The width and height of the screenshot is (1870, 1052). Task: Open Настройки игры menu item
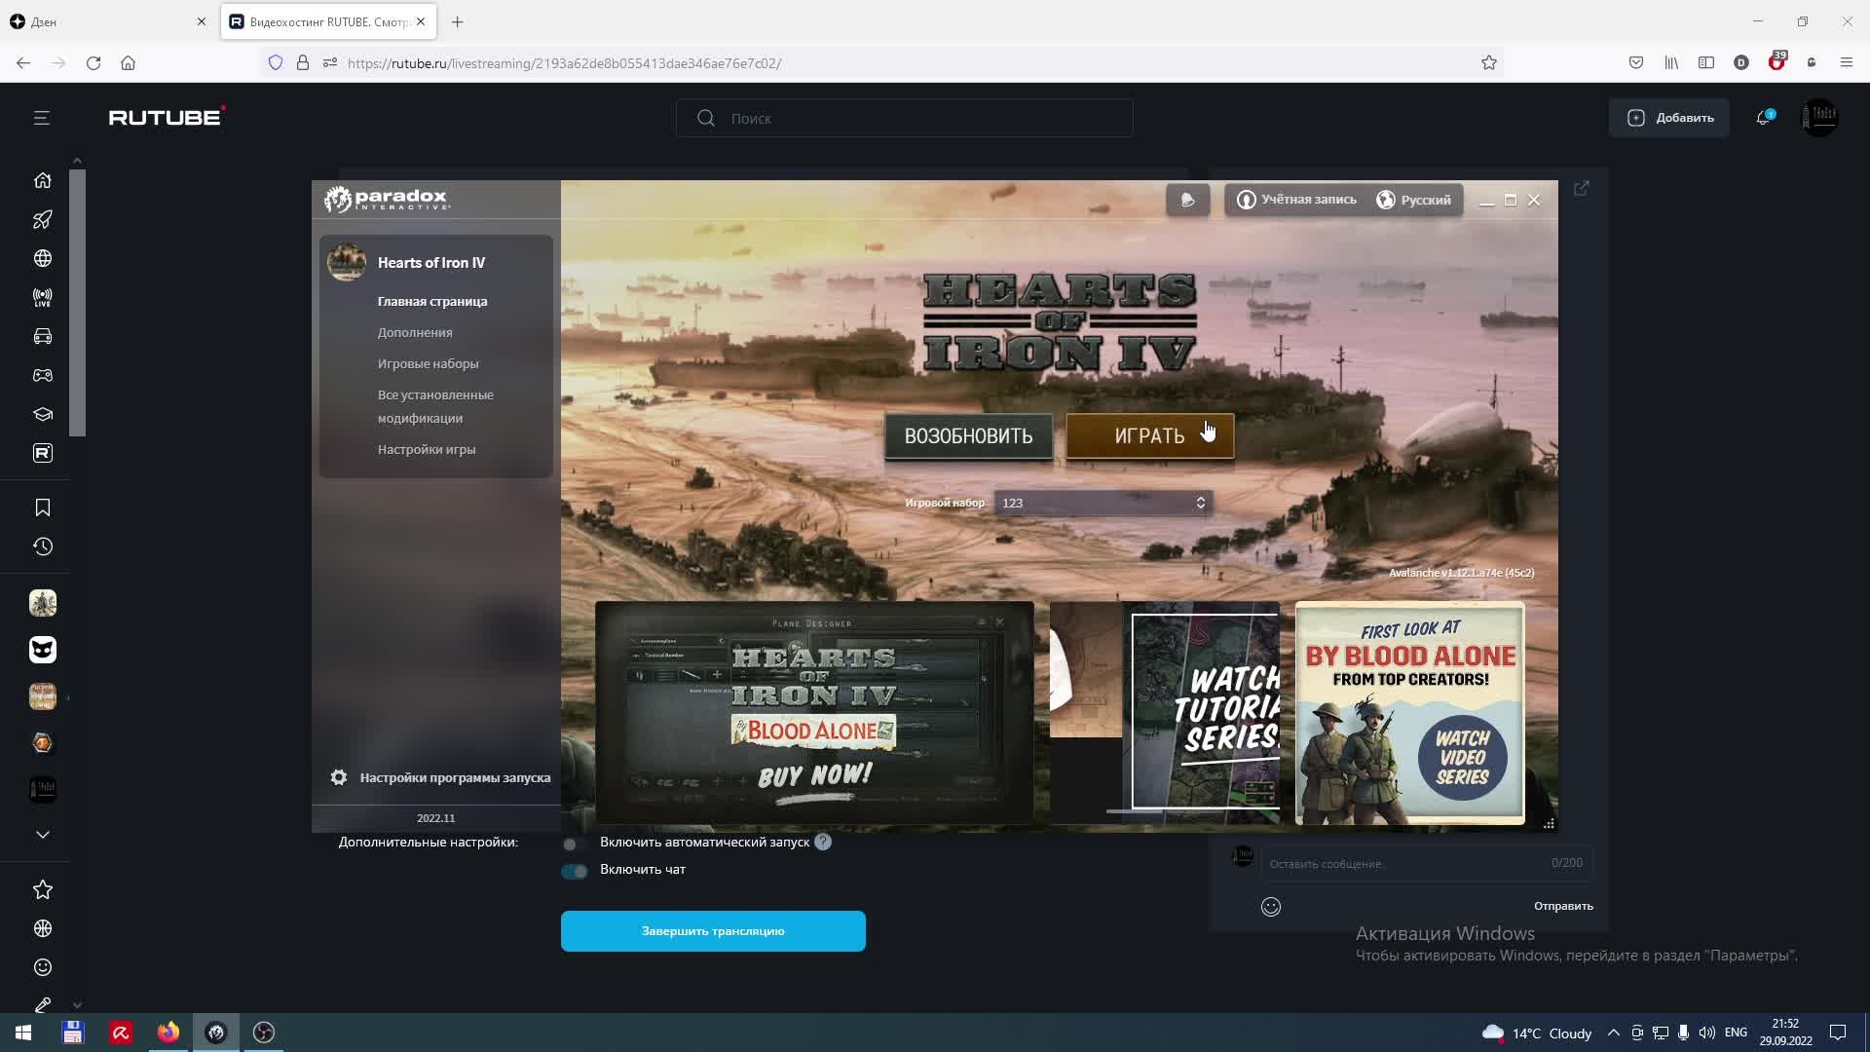(427, 449)
